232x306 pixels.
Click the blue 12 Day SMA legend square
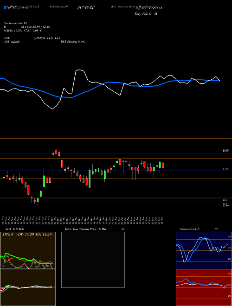click(x=5, y=8)
